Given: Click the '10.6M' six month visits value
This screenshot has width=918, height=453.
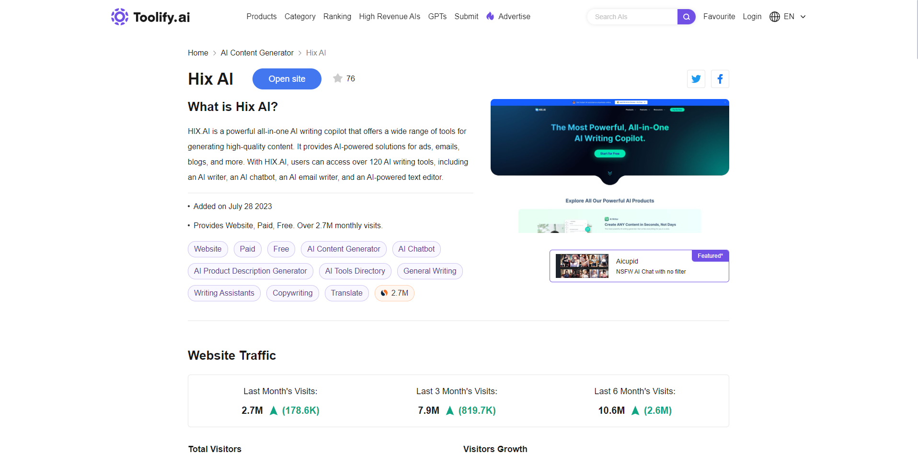Looking at the screenshot, I should coord(611,410).
